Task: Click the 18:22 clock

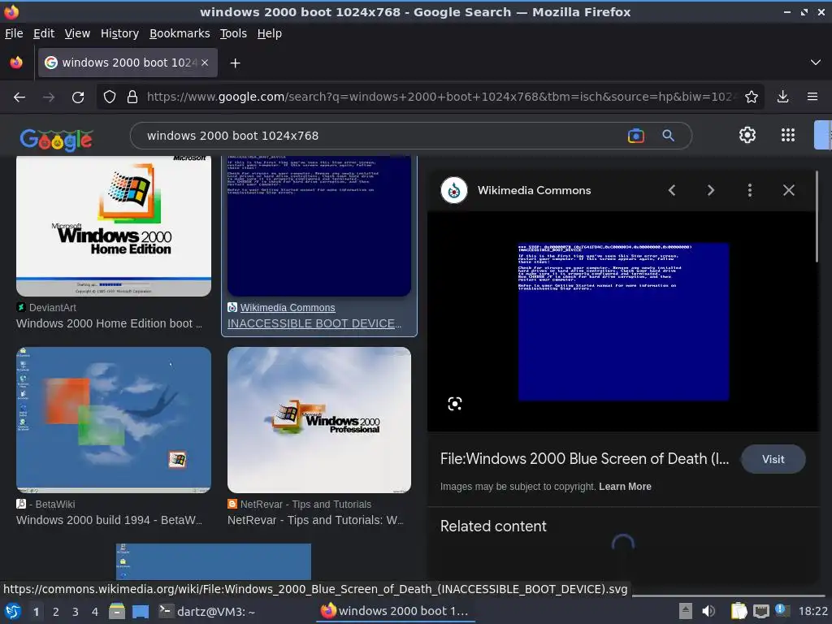Action: pyautogui.click(x=812, y=611)
